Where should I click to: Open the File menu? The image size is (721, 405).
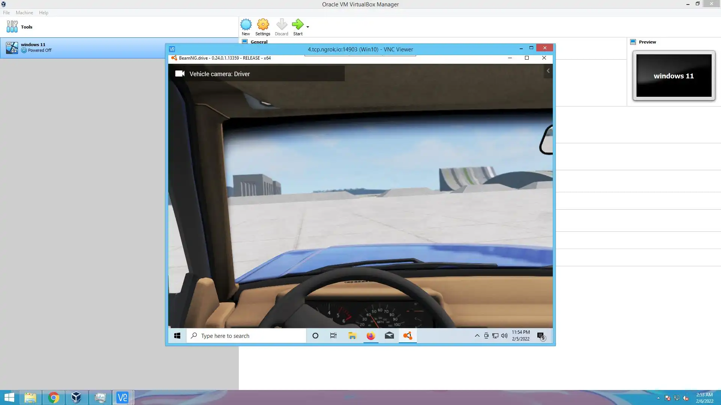pyautogui.click(x=6, y=12)
